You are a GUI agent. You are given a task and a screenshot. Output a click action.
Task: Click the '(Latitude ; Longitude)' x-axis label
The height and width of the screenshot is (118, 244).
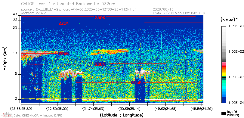click(x=122, y=115)
